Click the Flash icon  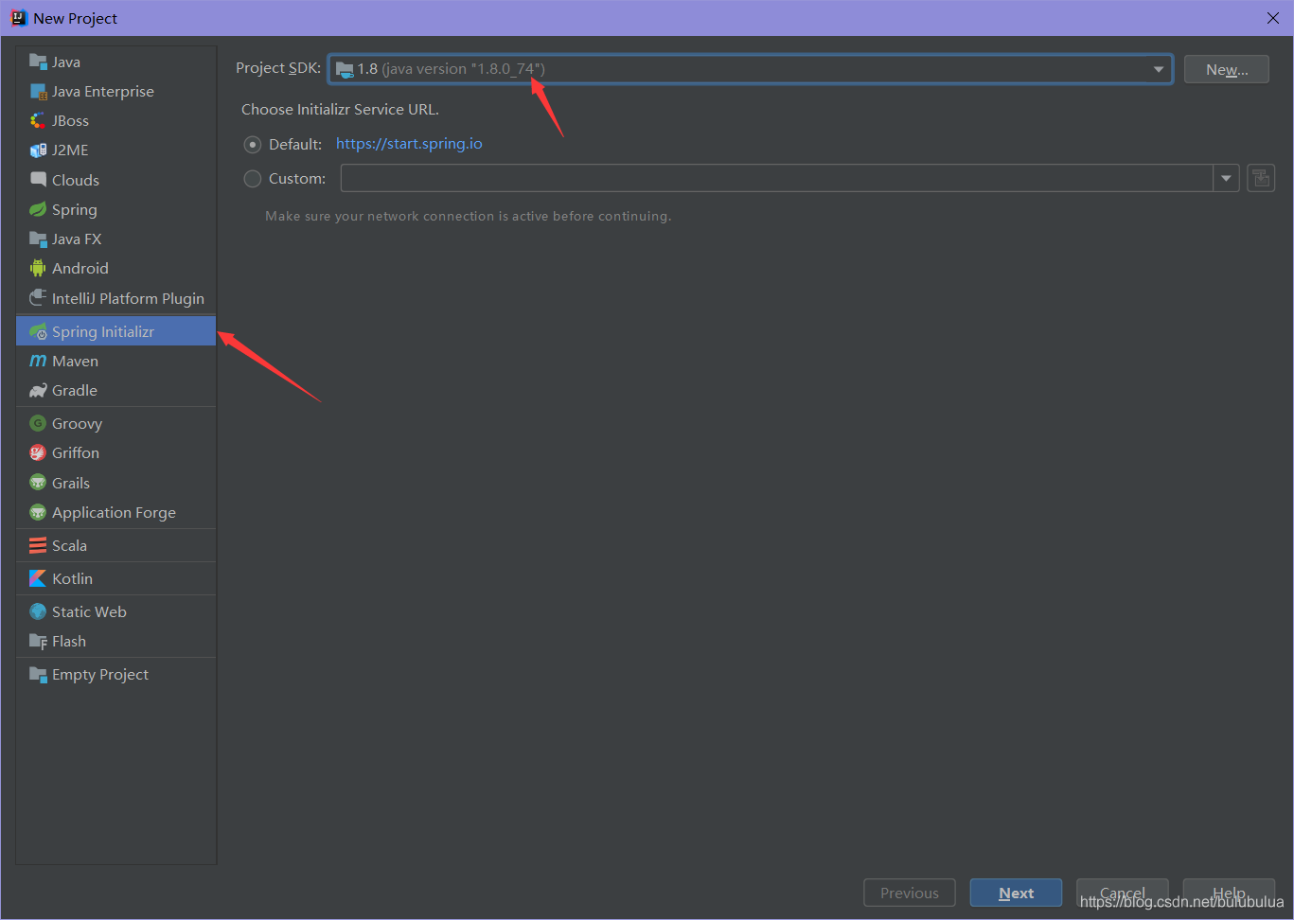[x=38, y=641]
